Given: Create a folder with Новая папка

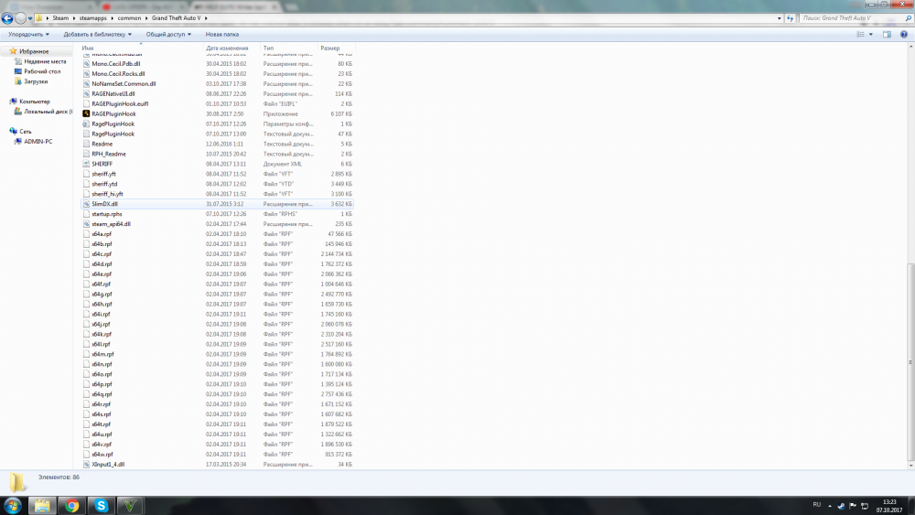Looking at the screenshot, I should [x=221, y=35].
